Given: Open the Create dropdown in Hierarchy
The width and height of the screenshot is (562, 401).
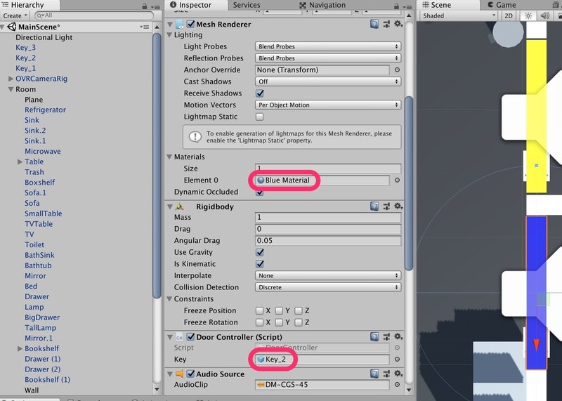Looking at the screenshot, I should point(15,15).
